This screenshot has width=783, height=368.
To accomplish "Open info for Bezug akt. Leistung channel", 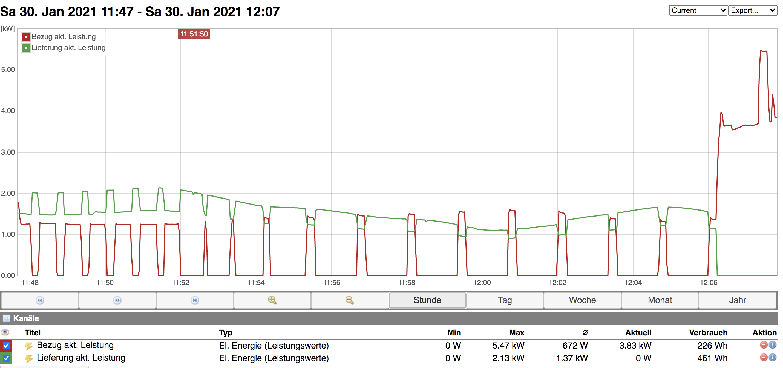I will click(772, 345).
